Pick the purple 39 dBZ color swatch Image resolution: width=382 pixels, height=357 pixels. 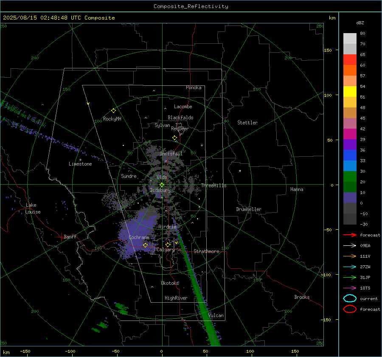(x=350, y=144)
